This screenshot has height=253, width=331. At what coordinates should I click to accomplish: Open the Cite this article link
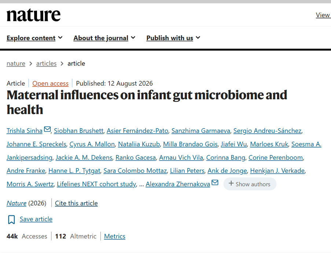tap(76, 203)
